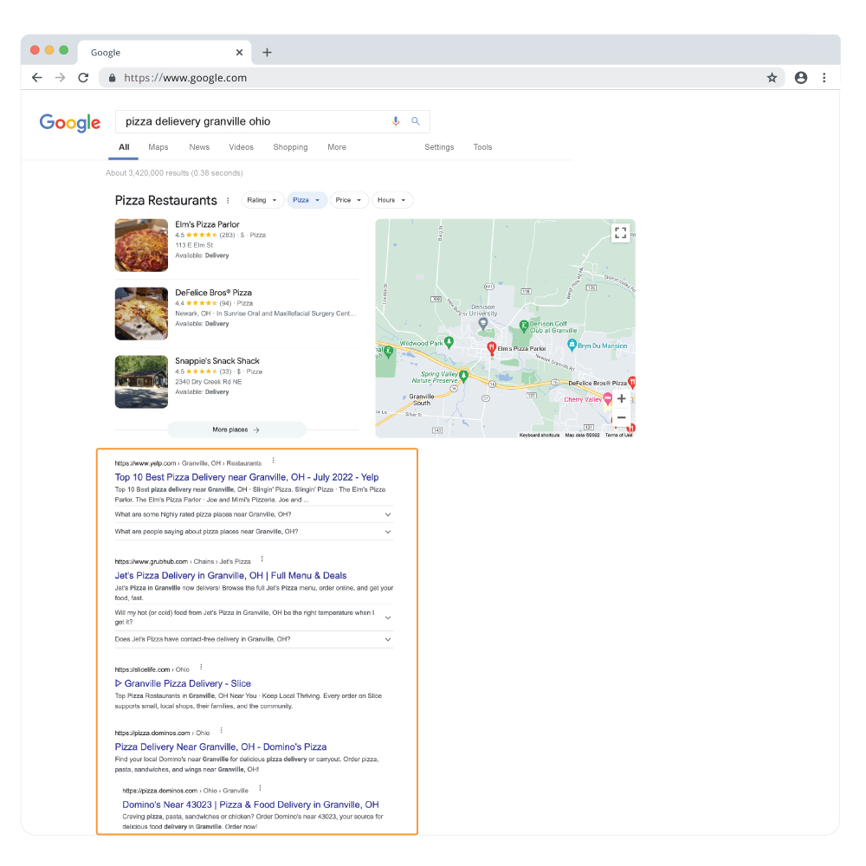Open Pizza Delivery Near Granville Domino's link
This screenshot has height=866, width=866.
click(x=220, y=746)
